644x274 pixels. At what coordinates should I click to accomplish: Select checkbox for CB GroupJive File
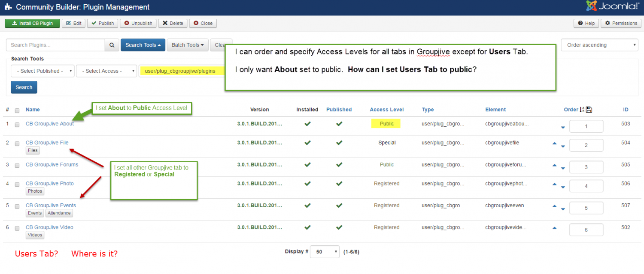[17, 144]
